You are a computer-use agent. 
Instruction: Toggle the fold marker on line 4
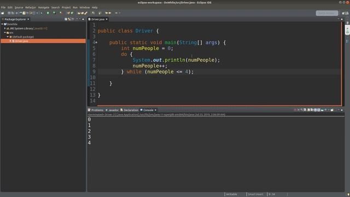point(96,43)
